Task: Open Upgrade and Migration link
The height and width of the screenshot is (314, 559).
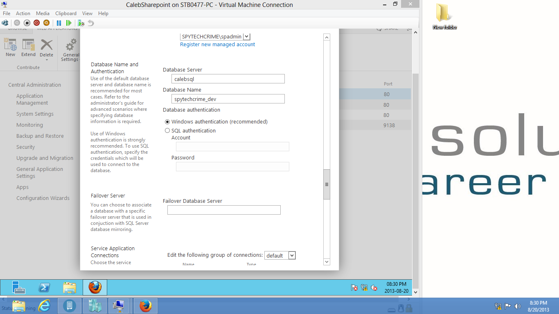Action: pos(45,158)
